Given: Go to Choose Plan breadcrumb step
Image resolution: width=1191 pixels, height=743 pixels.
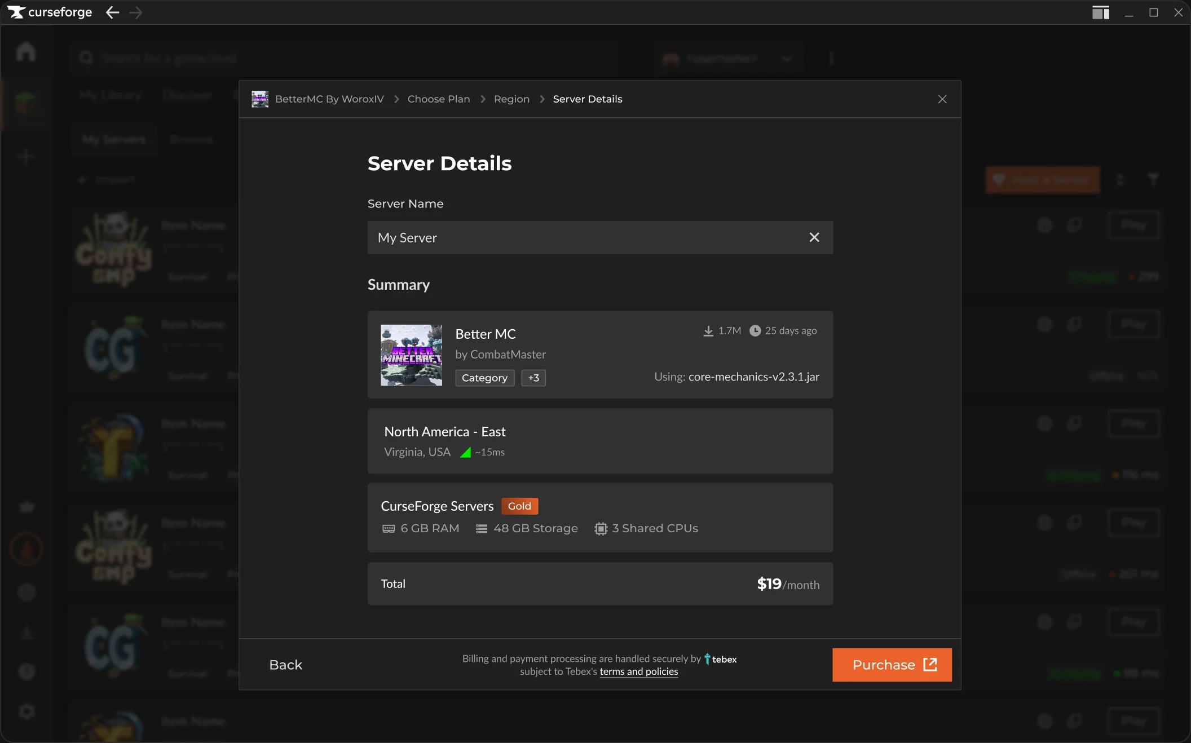Looking at the screenshot, I should click(439, 99).
